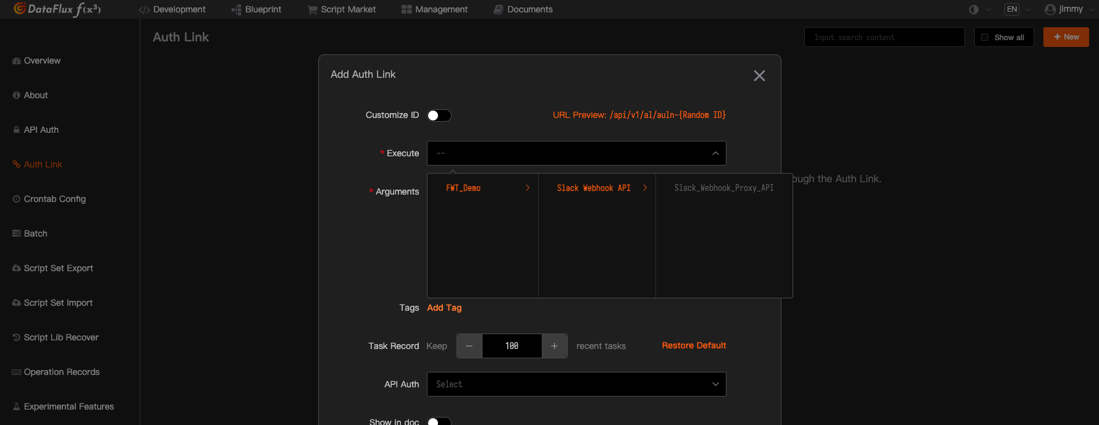
Task: Click the Restore Default link
Action: pos(694,345)
